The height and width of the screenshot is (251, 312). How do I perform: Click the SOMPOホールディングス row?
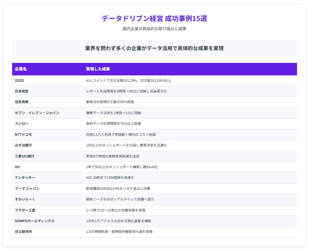click(35, 221)
